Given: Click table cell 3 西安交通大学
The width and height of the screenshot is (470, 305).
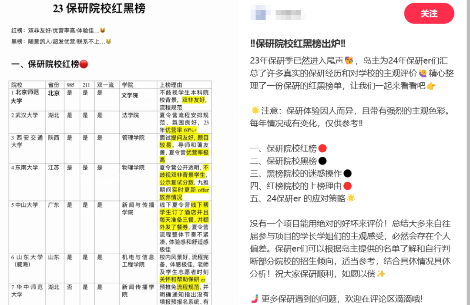Looking at the screenshot, I should pos(27,149).
